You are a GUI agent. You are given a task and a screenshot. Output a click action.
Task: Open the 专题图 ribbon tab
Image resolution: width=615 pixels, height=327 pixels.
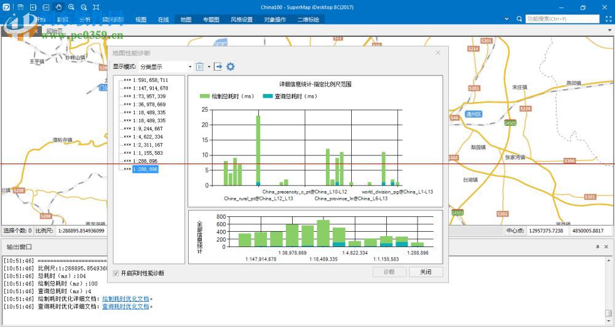(210, 20)
